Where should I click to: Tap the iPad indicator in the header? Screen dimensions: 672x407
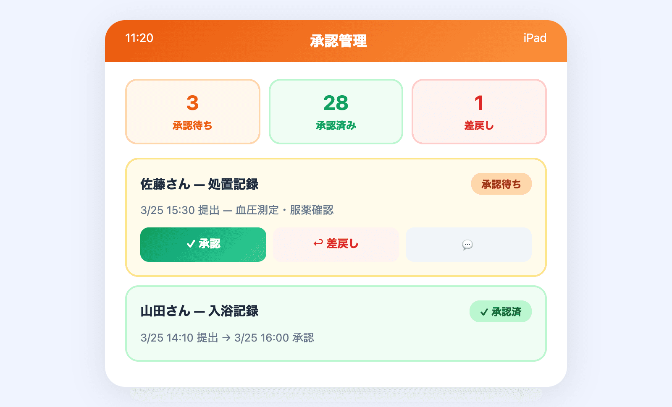534,38
